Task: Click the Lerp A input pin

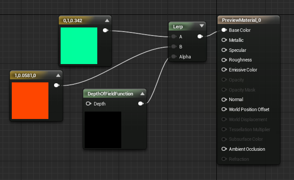Action: click(x=174, y=36)
